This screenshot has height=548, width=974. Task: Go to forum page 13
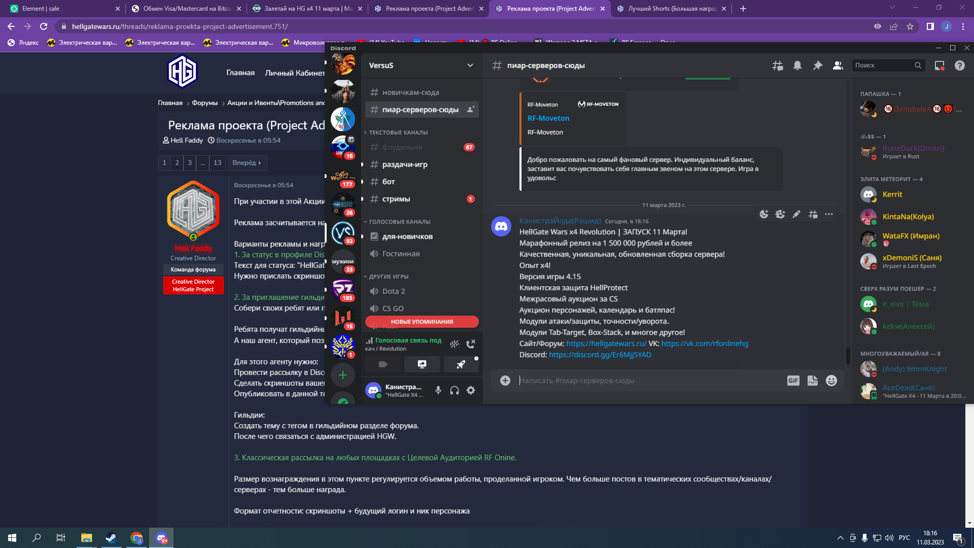(218, 163)
